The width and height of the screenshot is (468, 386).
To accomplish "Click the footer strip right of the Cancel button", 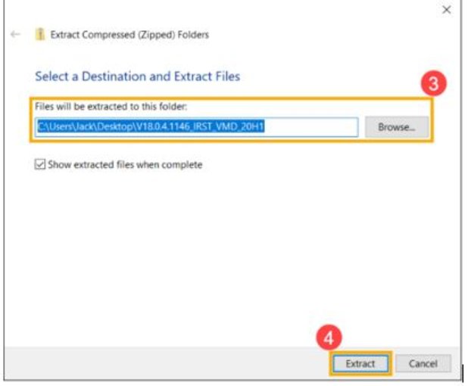I will [x=456, y=363].
